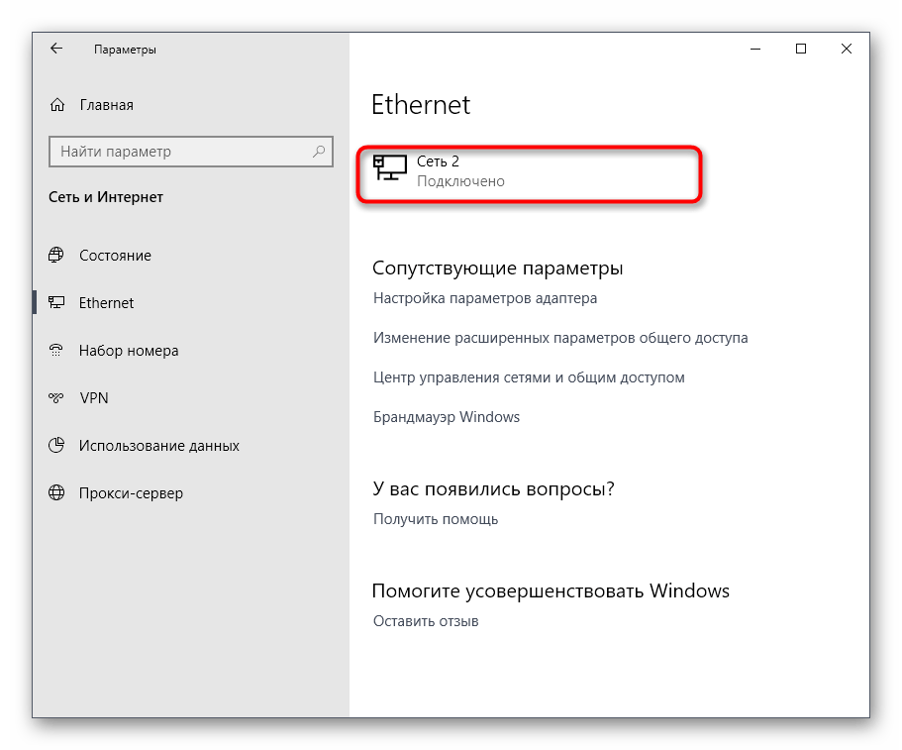The height and width of the screenshot is (750, 902).
Task: Click the network computer icon for Сеть 2
Action: (x=389, y=167)
